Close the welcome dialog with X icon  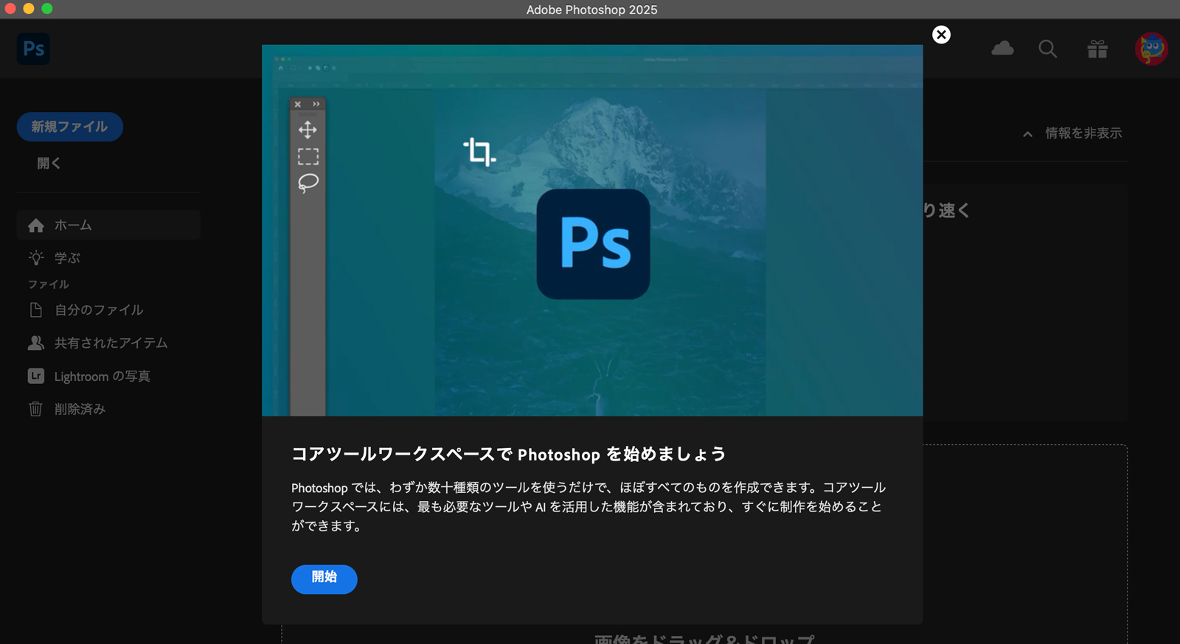(x=941, y=35)
